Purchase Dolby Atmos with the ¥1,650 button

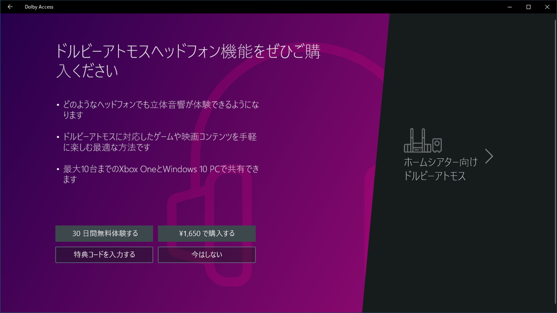[207, 234]
